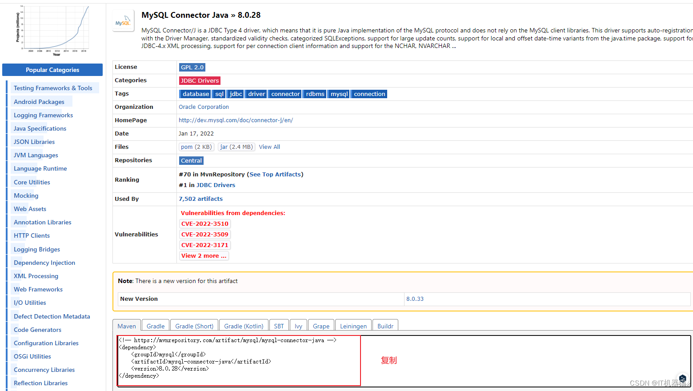The image size is (693, 391).
Task: Download the pom (2 KB) file
Action: [x=196, y=147]
